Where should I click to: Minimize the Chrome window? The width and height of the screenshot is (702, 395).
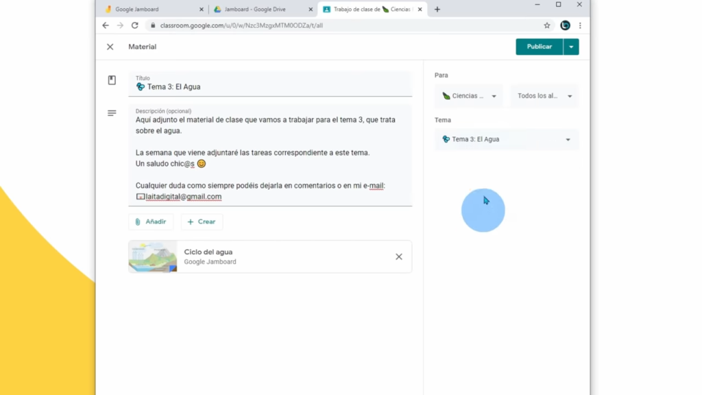537,5
